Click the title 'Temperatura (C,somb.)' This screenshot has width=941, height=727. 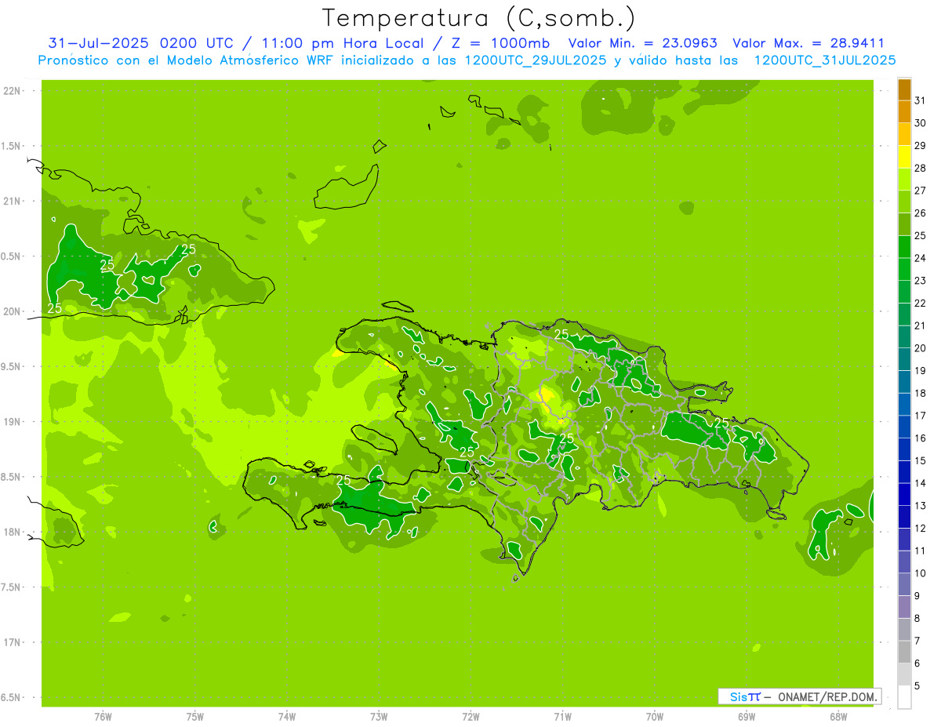[479, 18]
